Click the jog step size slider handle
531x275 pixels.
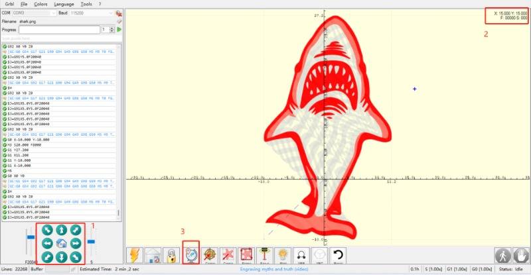point(91,241)
